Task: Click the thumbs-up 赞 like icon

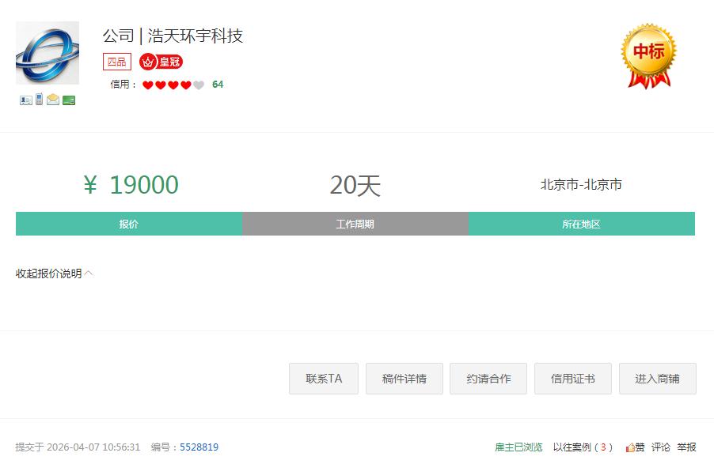Action: [x=635, y=447]
